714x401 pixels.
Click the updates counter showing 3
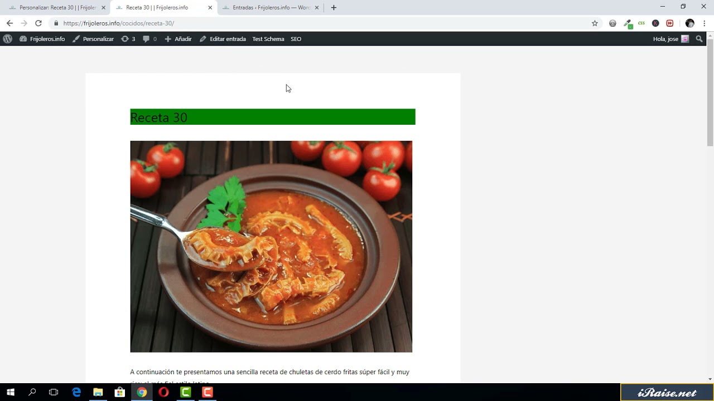point(128,39)
